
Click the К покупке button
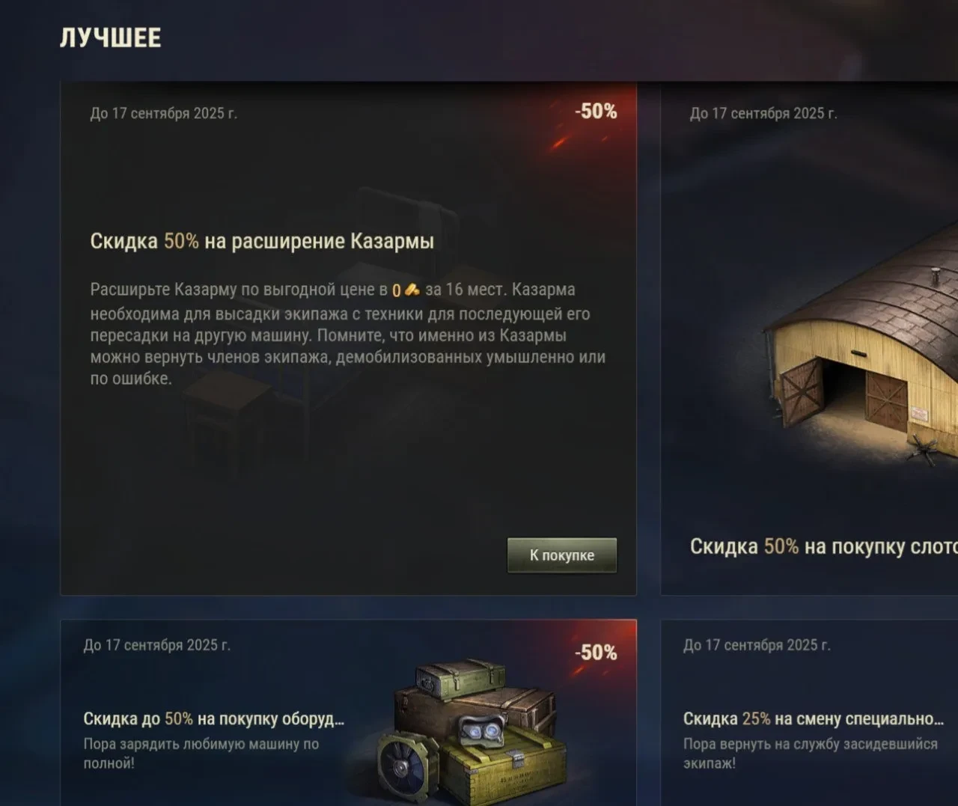coord(562,555)
